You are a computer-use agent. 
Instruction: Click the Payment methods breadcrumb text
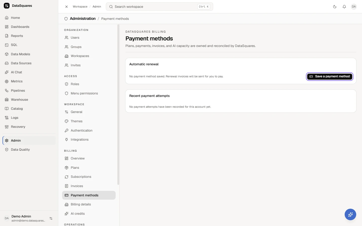(x=115, y=19)
